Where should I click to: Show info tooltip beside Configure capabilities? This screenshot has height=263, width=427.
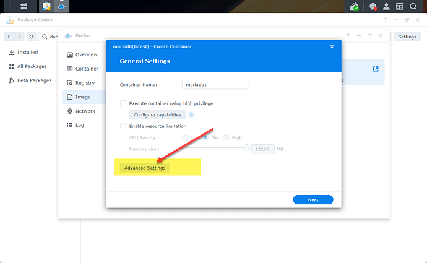(x=191, y=115)
